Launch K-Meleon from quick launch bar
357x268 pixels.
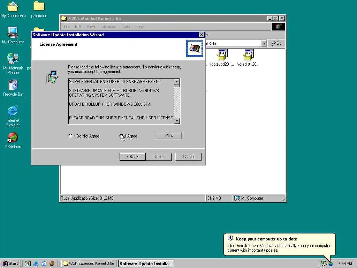point(52,264)
